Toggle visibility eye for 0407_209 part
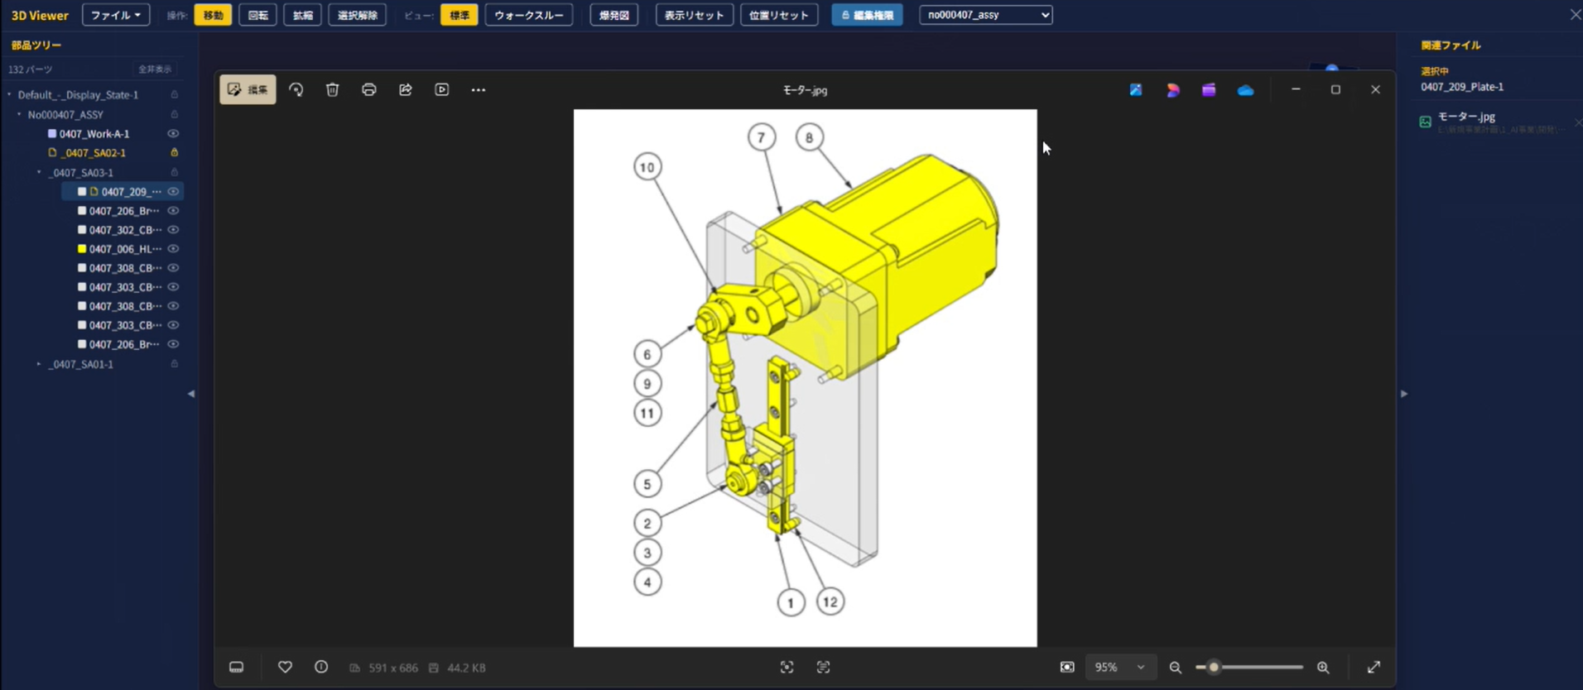1583x690 pixels. click(x=173, y=191)
